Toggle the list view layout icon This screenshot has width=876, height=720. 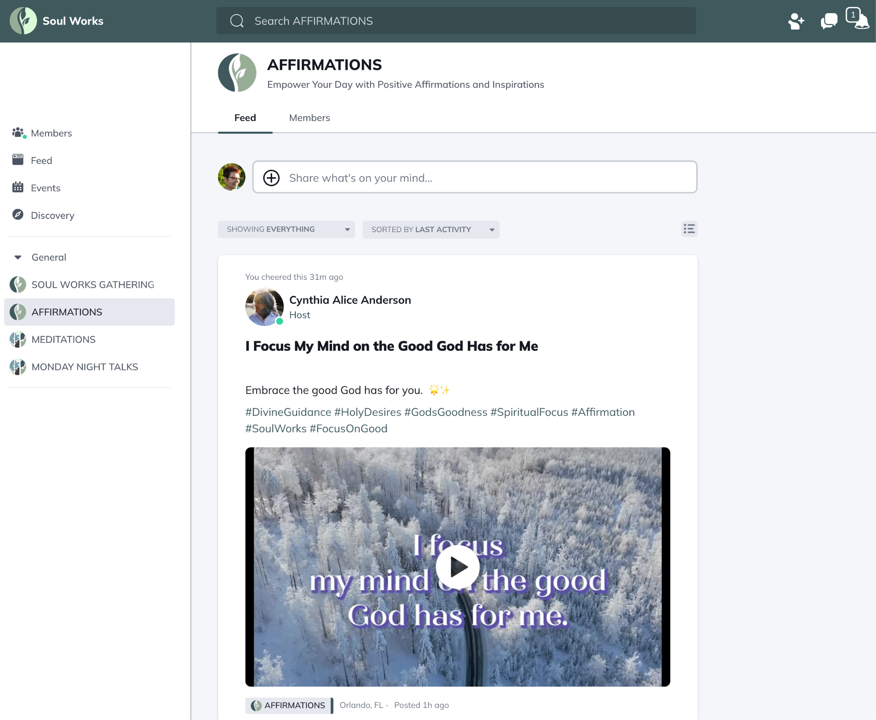(689, 229)
